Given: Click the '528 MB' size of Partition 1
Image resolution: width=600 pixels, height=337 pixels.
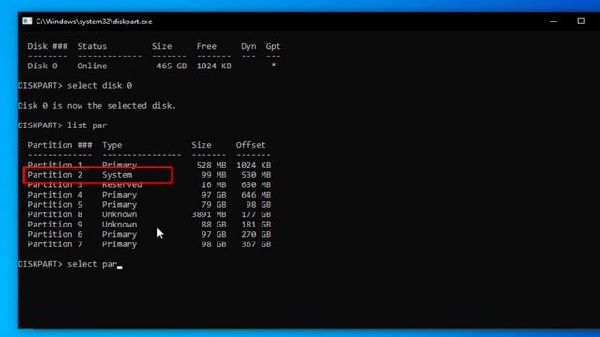Looking at the screenshot, I should (x=211, y=165).
